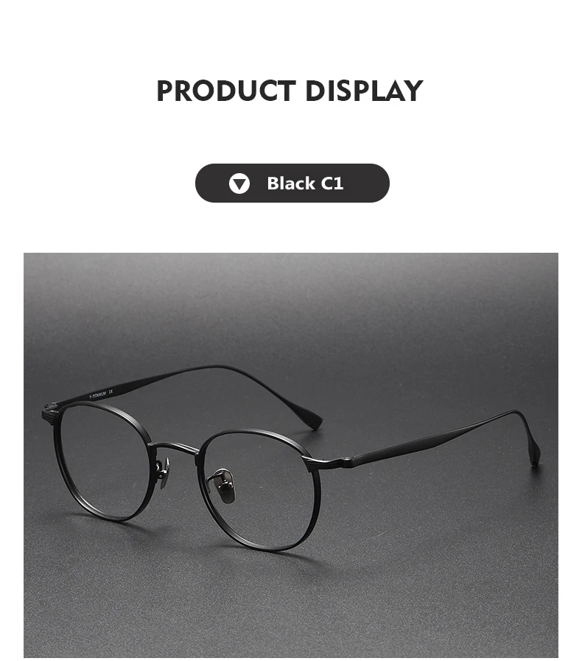Select the Black C1 color label pill
The height and width of the screenshot is (661, 582).
[292, 183]
